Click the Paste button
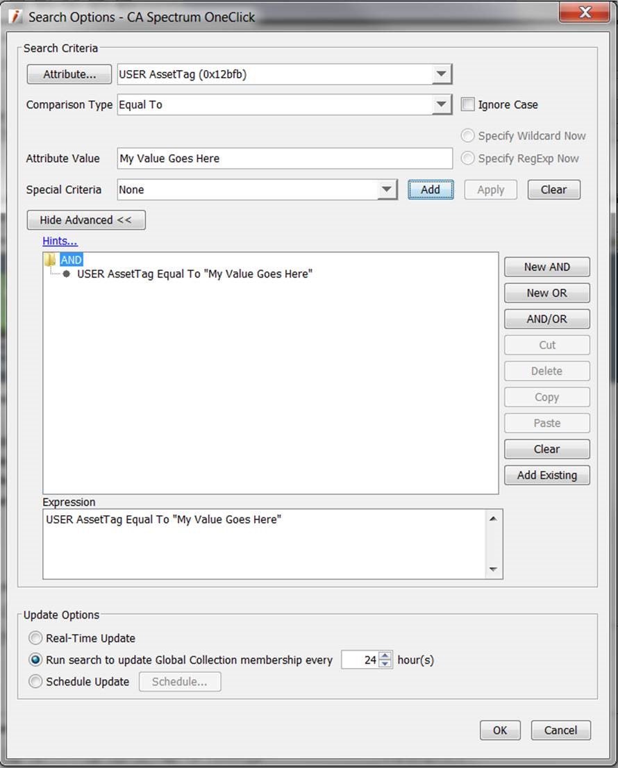The image size is (618, 768). coord(546,423)
